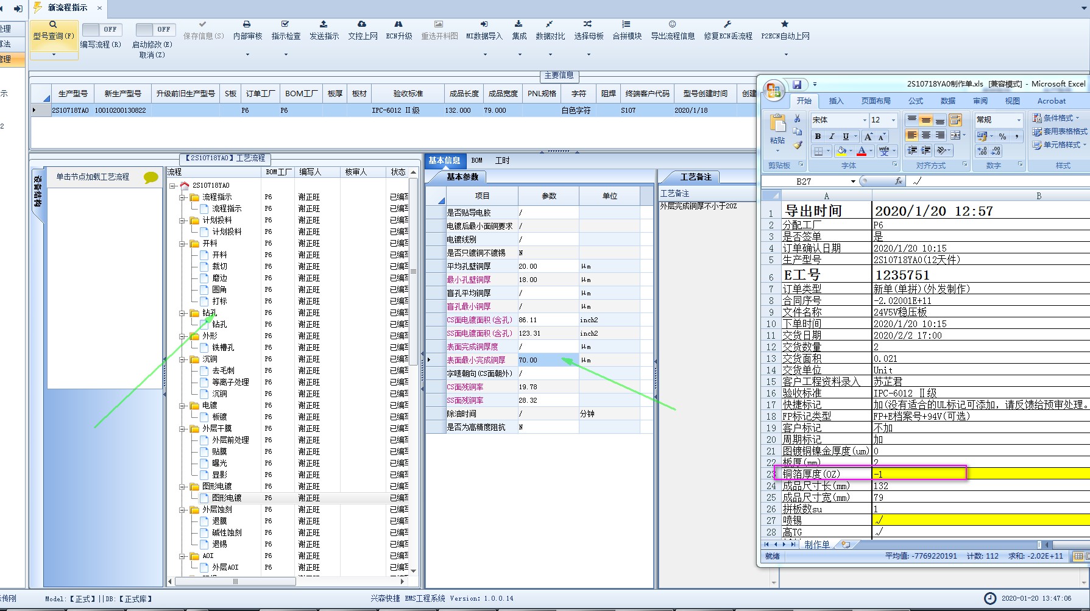Toggle the 编写流程 OFF switch
This screenshot has height=611, width=1090.
pyautogui.click(x=102, y=29)
